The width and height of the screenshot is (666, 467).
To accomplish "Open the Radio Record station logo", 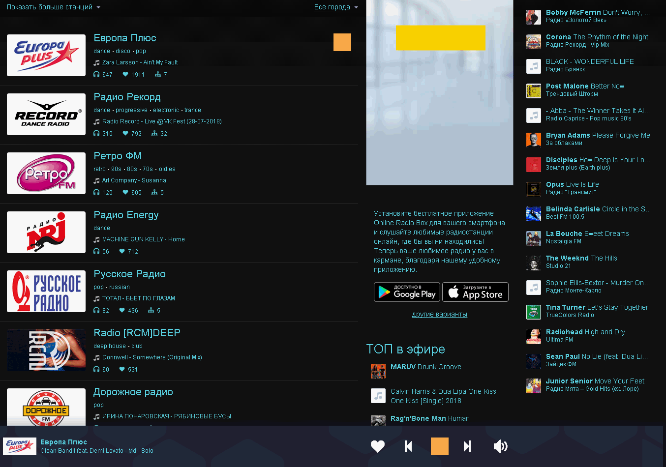I will tap(46, 114).
